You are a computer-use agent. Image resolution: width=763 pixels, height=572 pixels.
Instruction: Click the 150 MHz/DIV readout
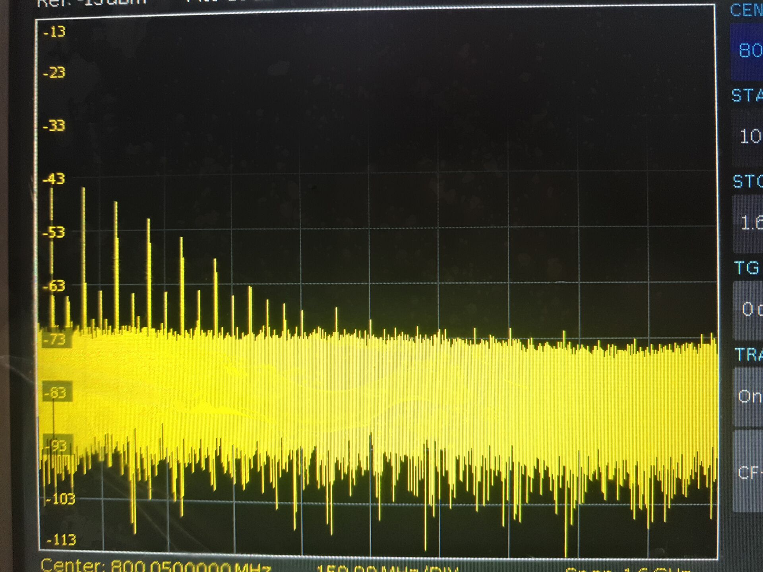(387, 569)
